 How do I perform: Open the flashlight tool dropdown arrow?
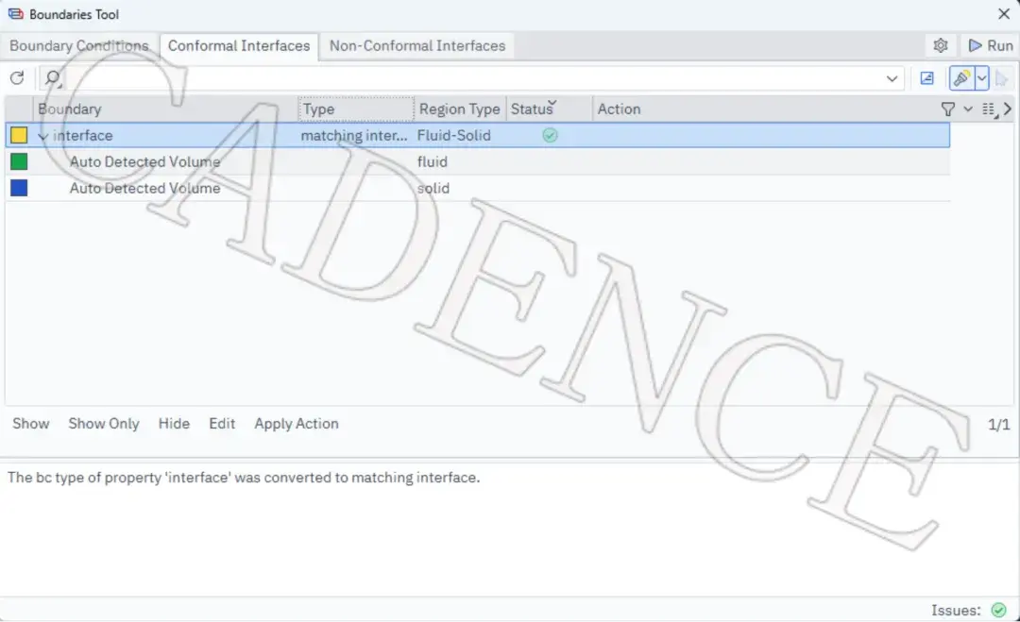tap(981, 78)
